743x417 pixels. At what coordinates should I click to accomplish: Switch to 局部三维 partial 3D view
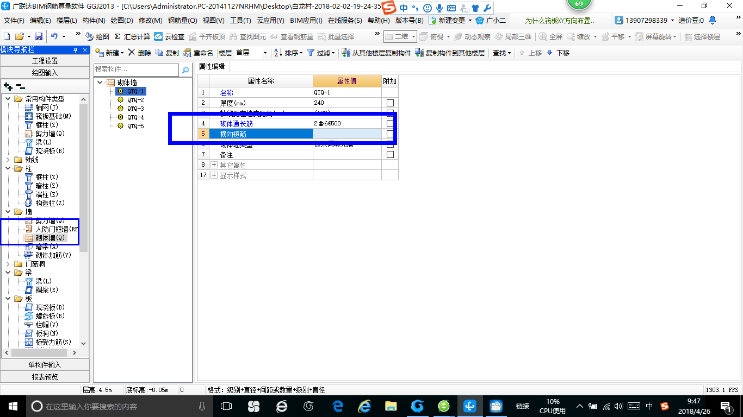click(513, 36)
